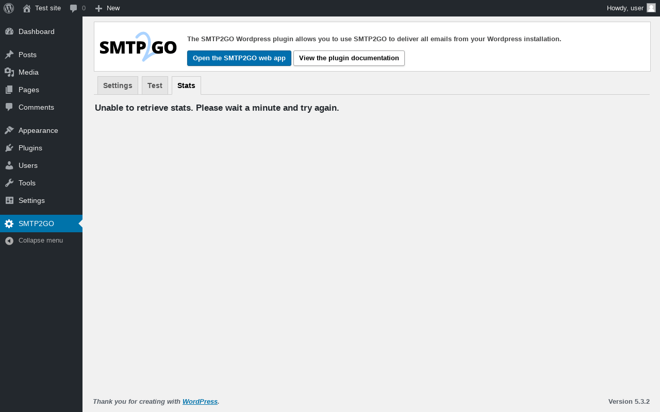
Task: Open the Media menu item
Action: 41,72
